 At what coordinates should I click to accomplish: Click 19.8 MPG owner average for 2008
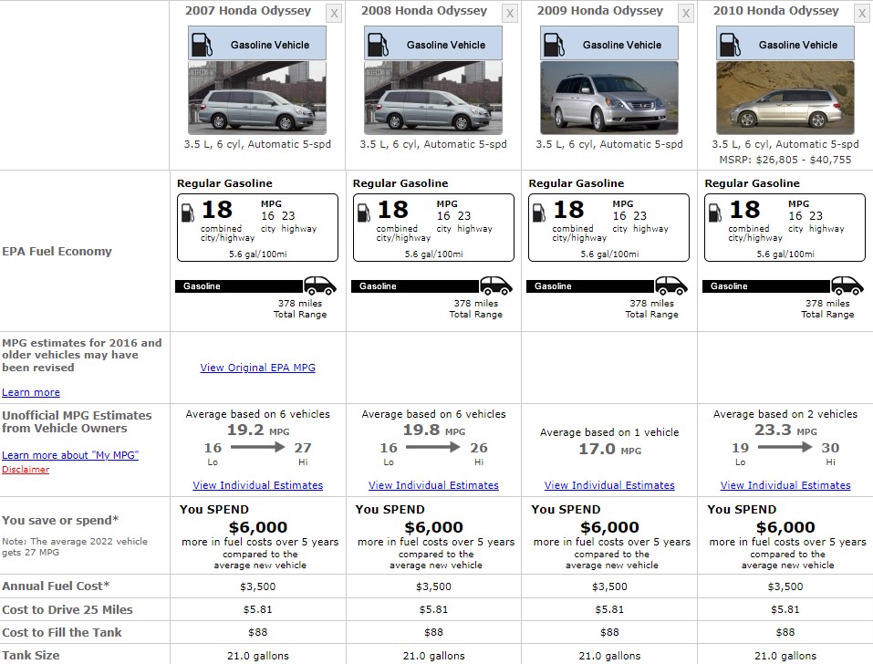click(x=434, y=431)
